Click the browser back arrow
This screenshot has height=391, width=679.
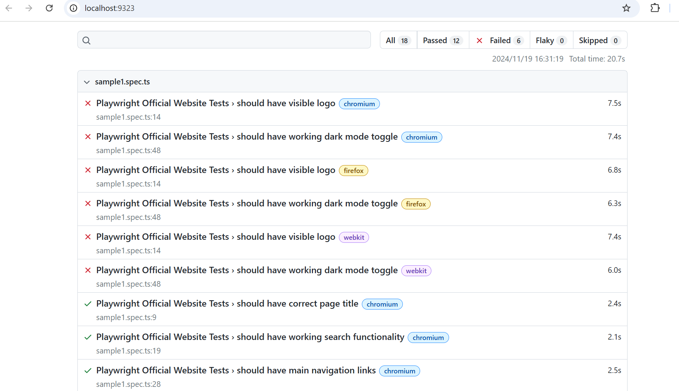point(9,8)
